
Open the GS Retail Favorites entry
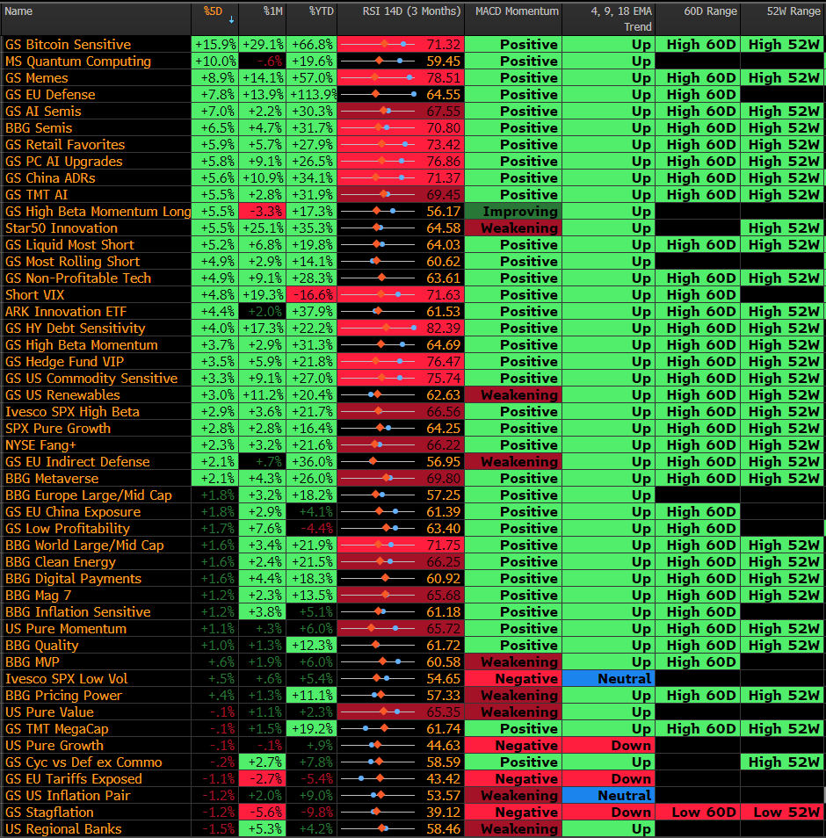click(x=65, y=145)
